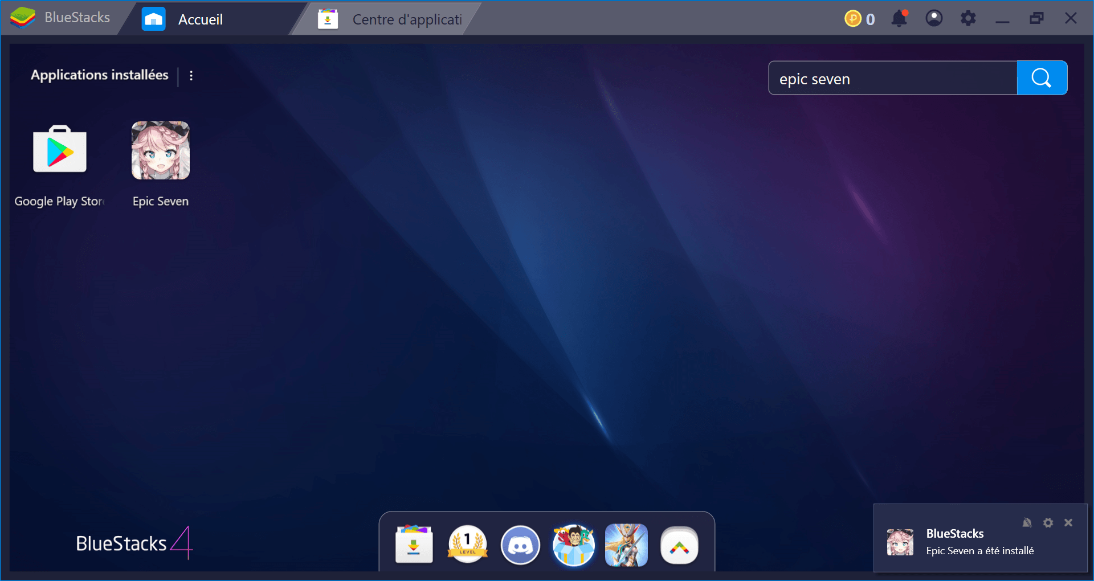Open Discord from the dock
The width and height of the screenshot is (1094, 581).
click(x=520, y=545)
